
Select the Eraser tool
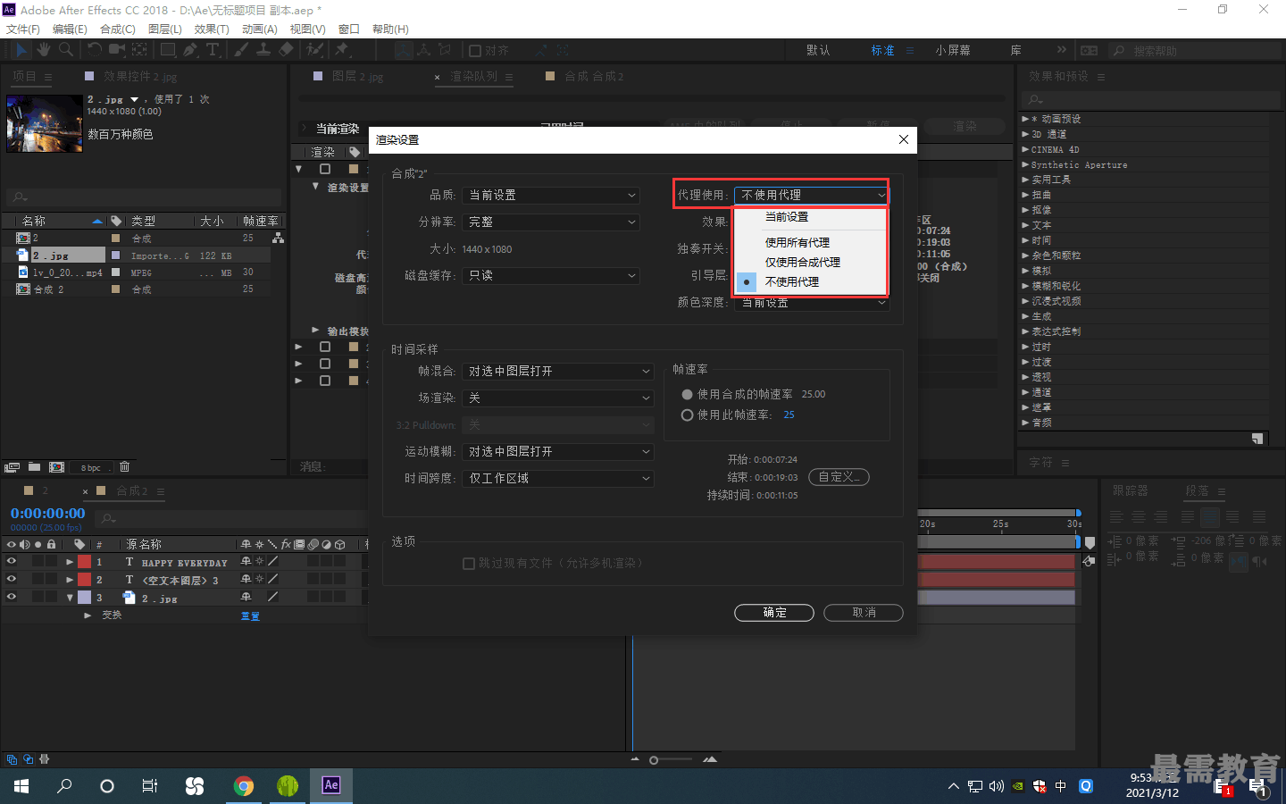pos(286,50)
